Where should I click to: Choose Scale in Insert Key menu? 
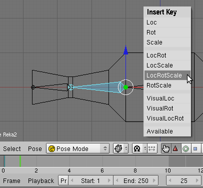[x=167, y=42]
